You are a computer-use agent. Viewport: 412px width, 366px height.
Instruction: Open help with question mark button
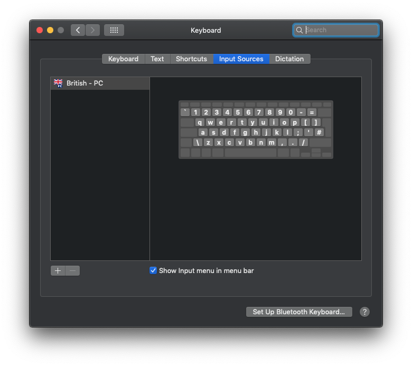[364, 312]
